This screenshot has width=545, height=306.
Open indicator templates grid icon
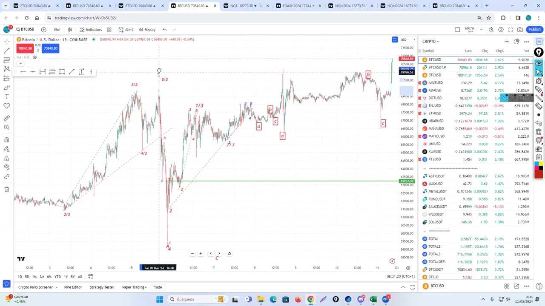click(x=109, y=29)
